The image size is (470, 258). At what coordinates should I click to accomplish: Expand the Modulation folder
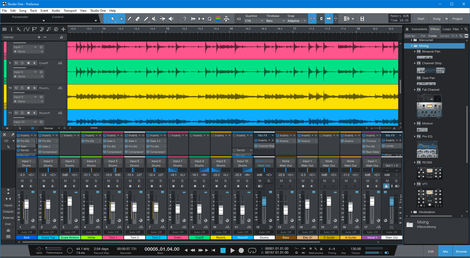[x=411, y=212]
